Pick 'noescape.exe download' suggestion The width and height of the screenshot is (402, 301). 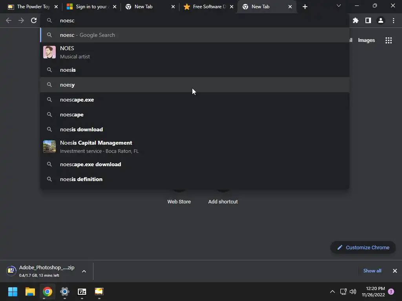pos(195,164)
